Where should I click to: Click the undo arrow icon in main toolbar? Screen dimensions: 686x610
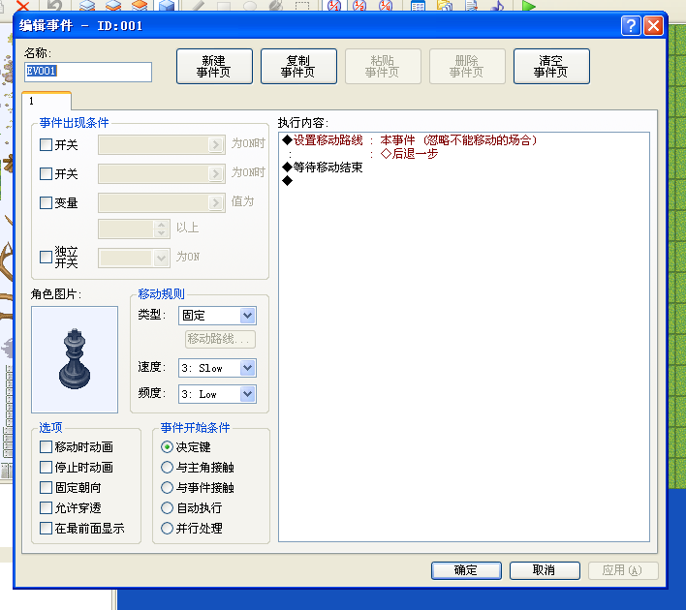(54, 6)
